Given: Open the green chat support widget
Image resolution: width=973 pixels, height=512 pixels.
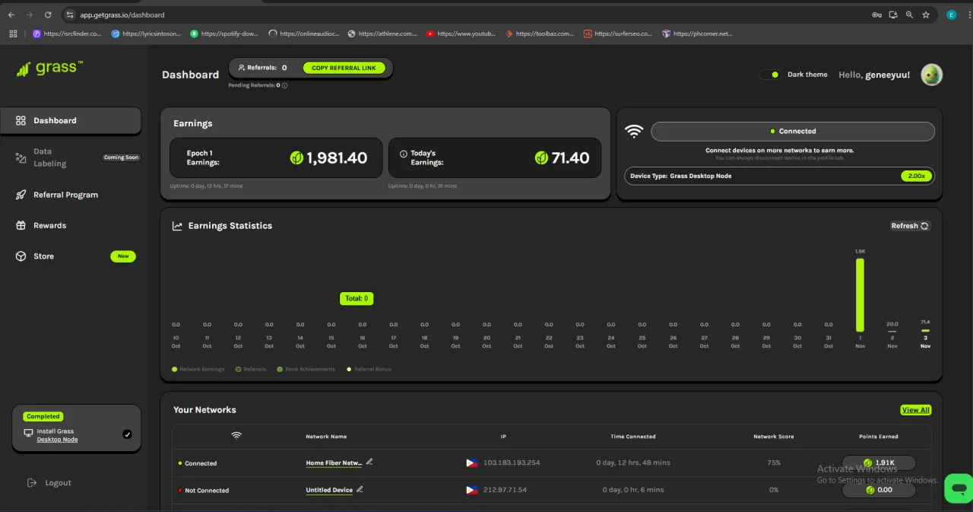Looking at the screenshot, I should tap(959, 488).
